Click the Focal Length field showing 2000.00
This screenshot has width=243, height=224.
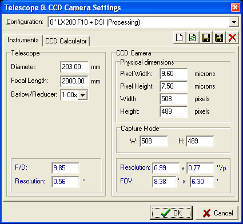(x=74, y=81)
